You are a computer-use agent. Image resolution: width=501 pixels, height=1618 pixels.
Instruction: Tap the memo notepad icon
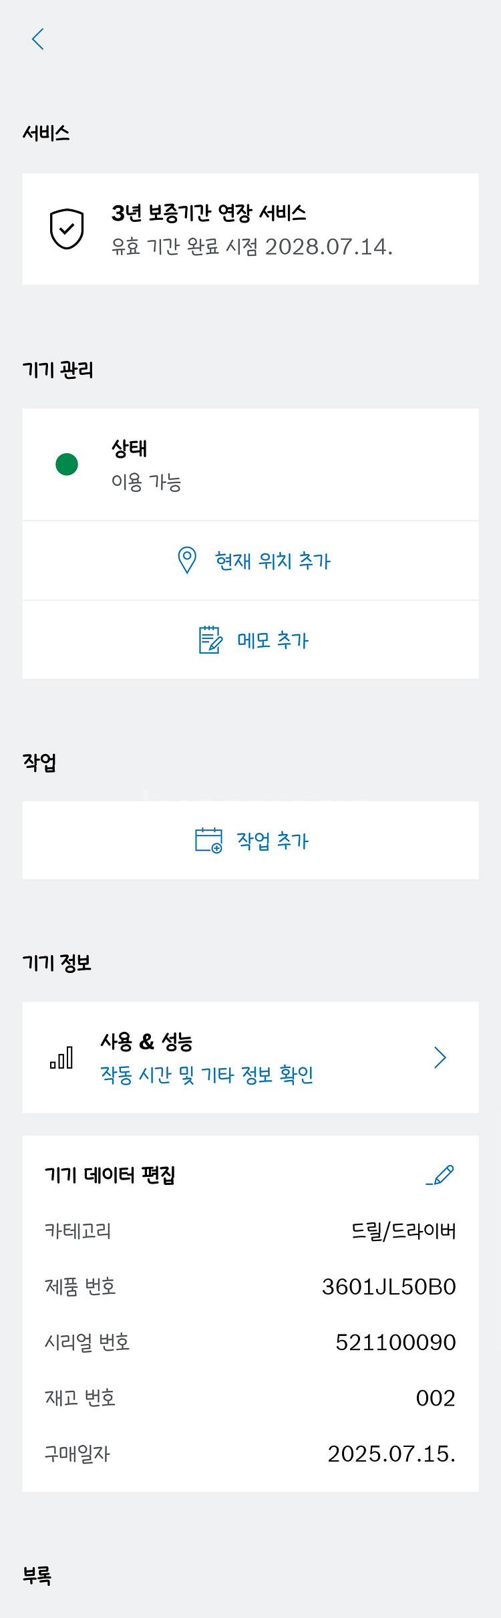(210, 640)
